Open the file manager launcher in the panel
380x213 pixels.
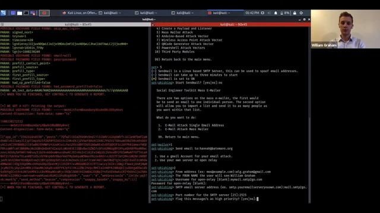(20, 13)
